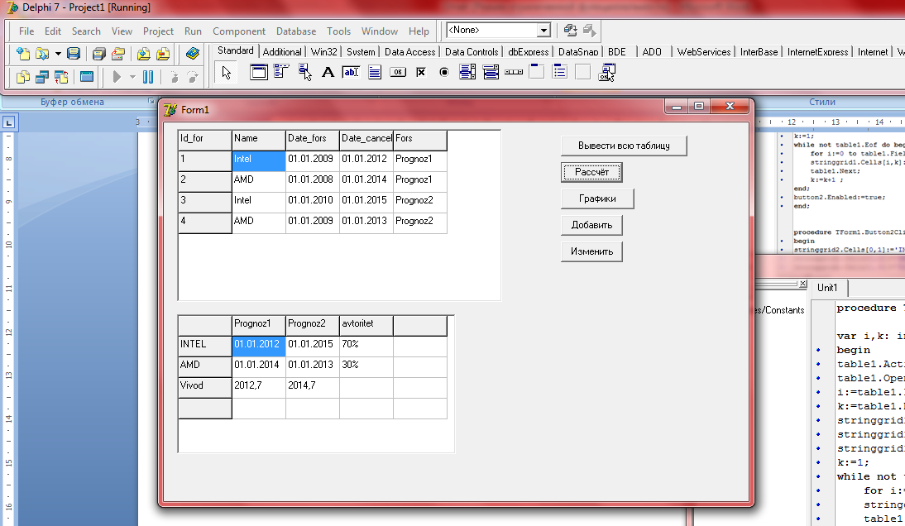The image size is (905, 526).
Task: Click the New Form toolbar icon
Action: (x=87, y=77)
